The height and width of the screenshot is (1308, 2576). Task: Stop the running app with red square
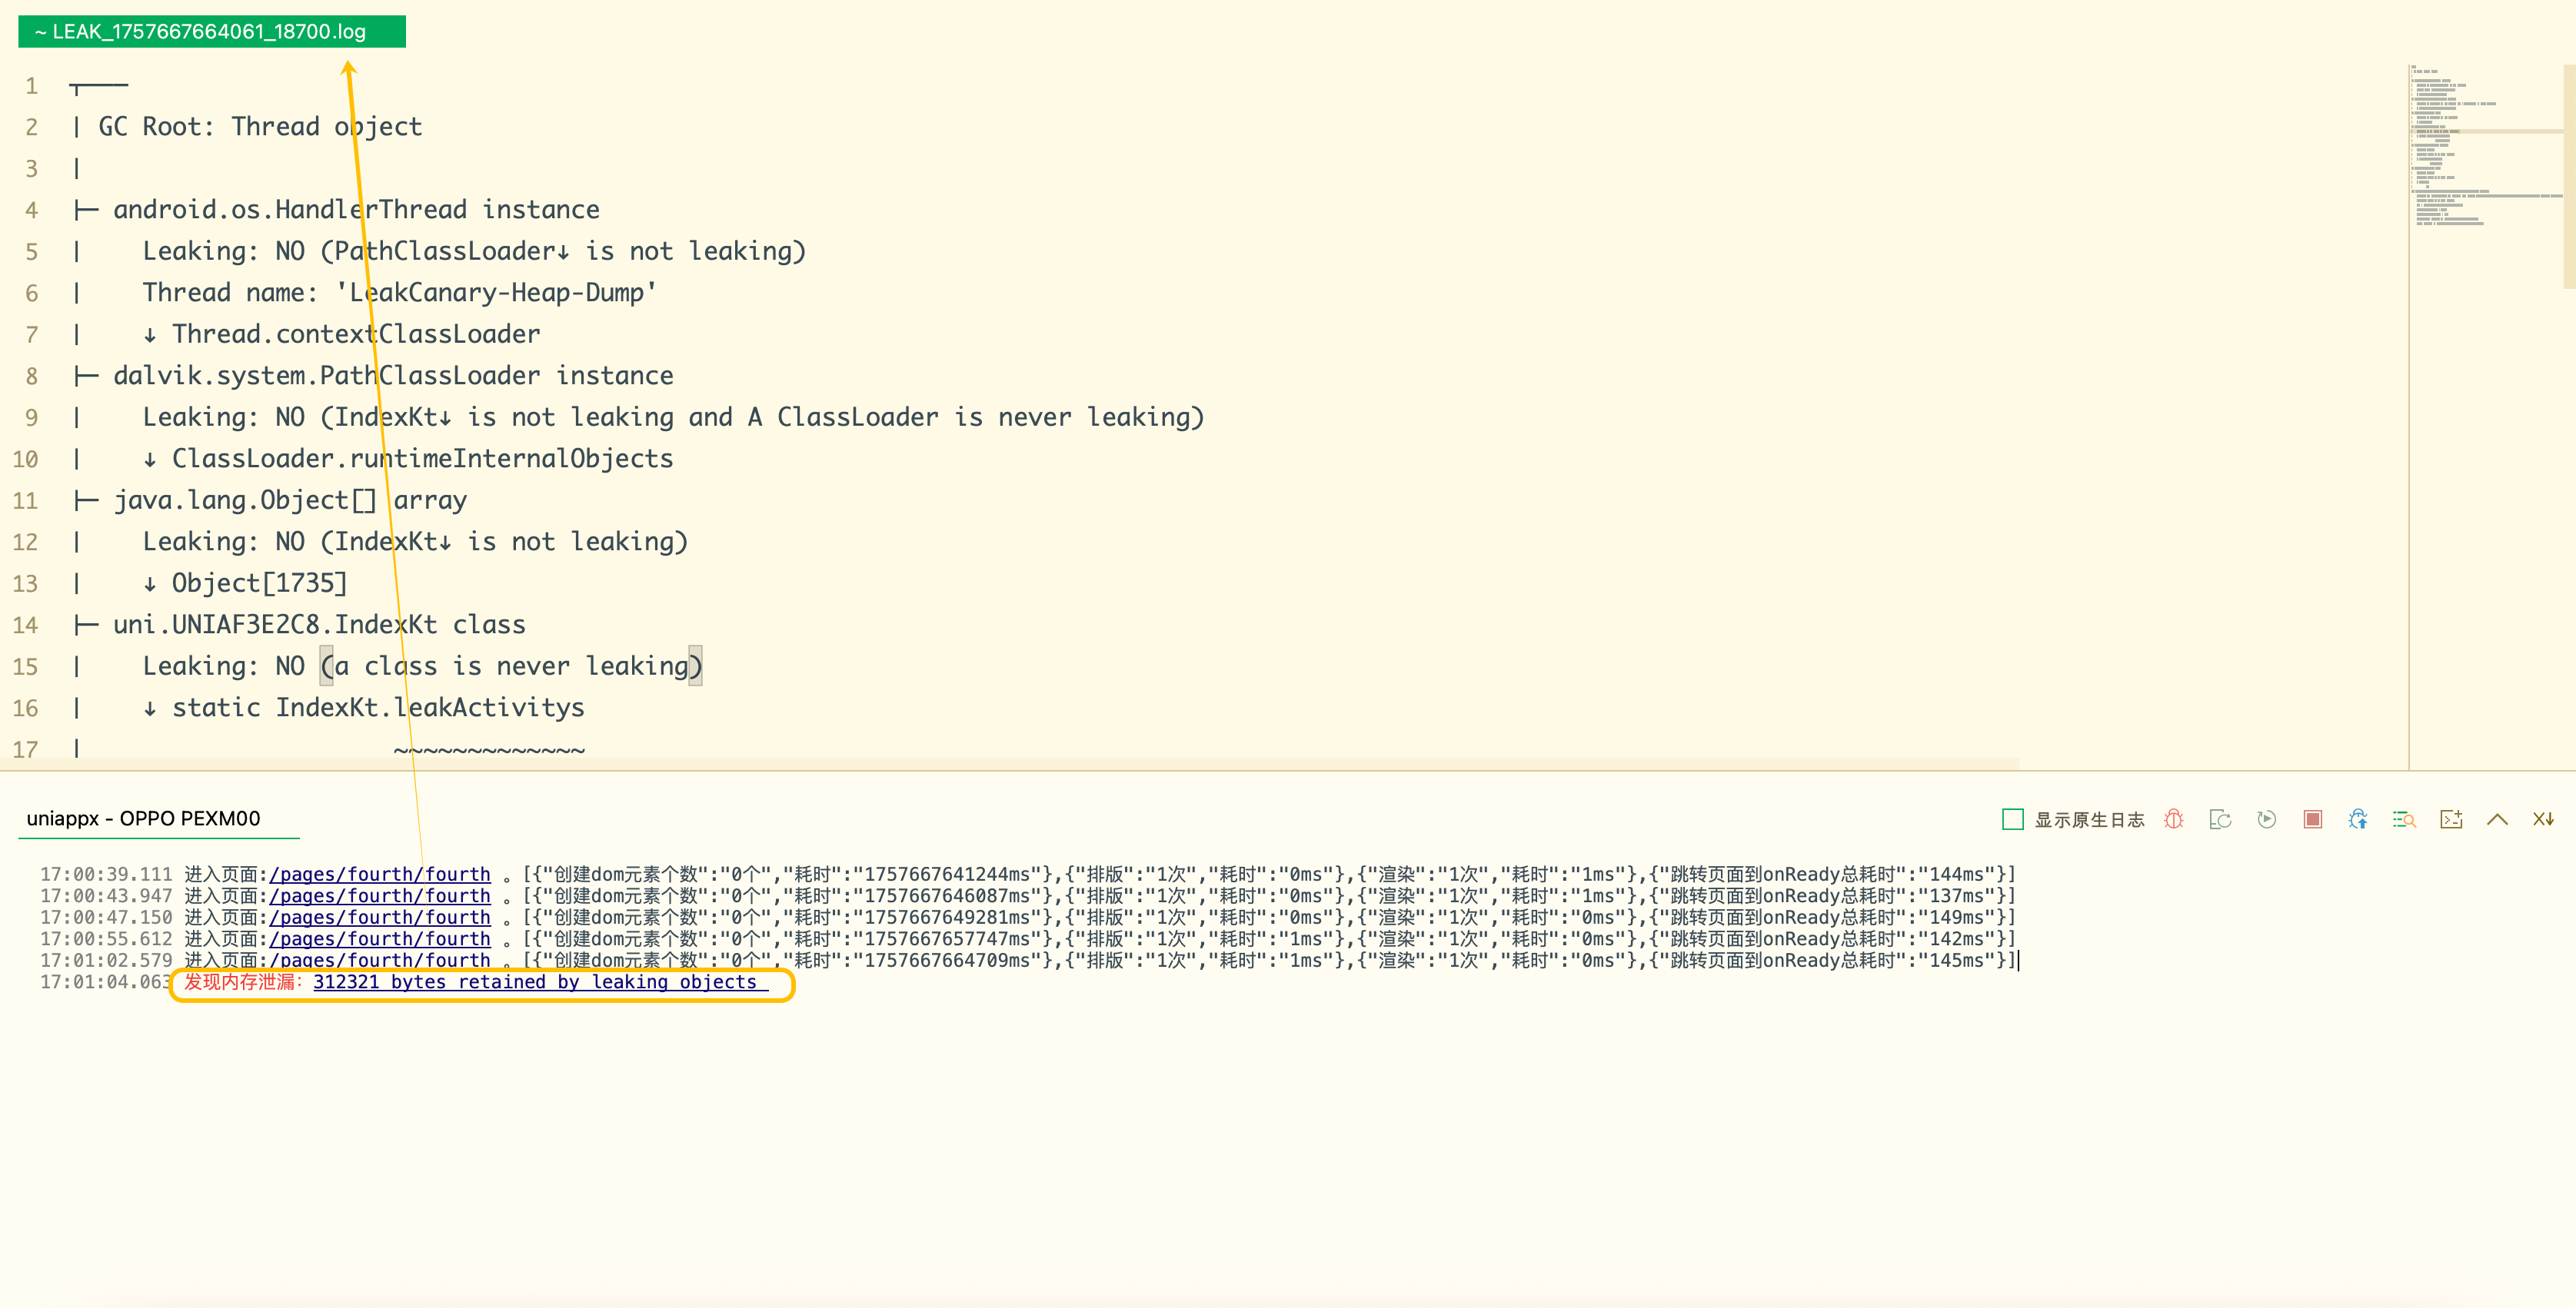point(2312,819)
